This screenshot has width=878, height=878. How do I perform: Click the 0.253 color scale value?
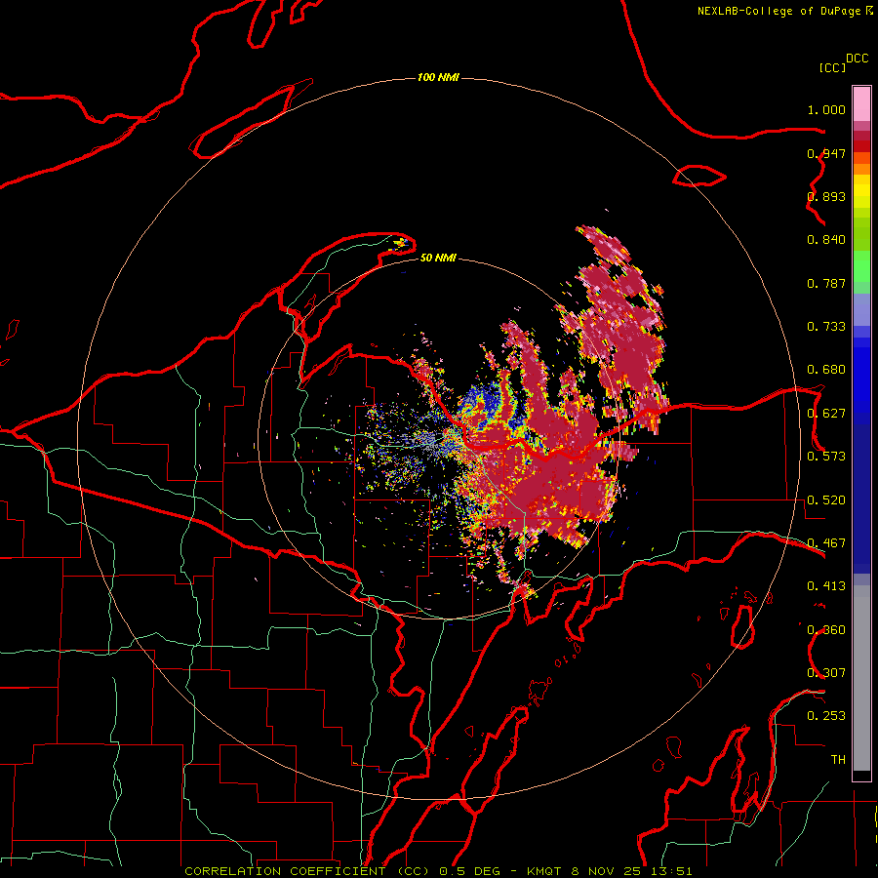[826, 716]
